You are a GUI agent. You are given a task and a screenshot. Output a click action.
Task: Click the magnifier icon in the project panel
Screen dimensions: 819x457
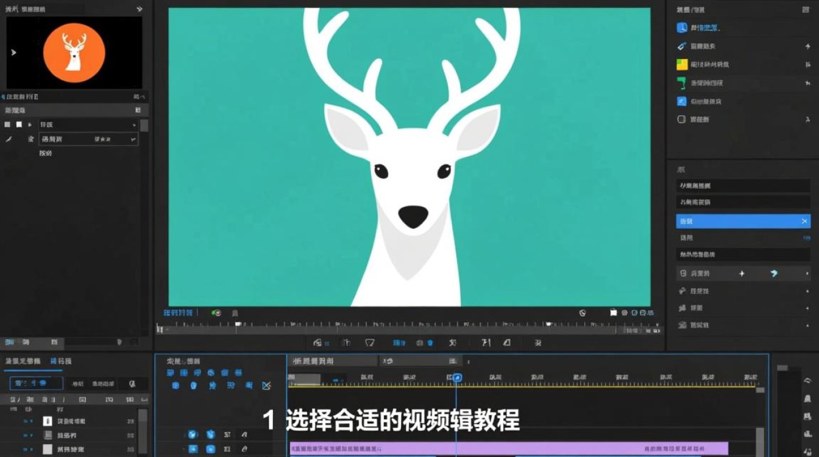coord(132,383)
